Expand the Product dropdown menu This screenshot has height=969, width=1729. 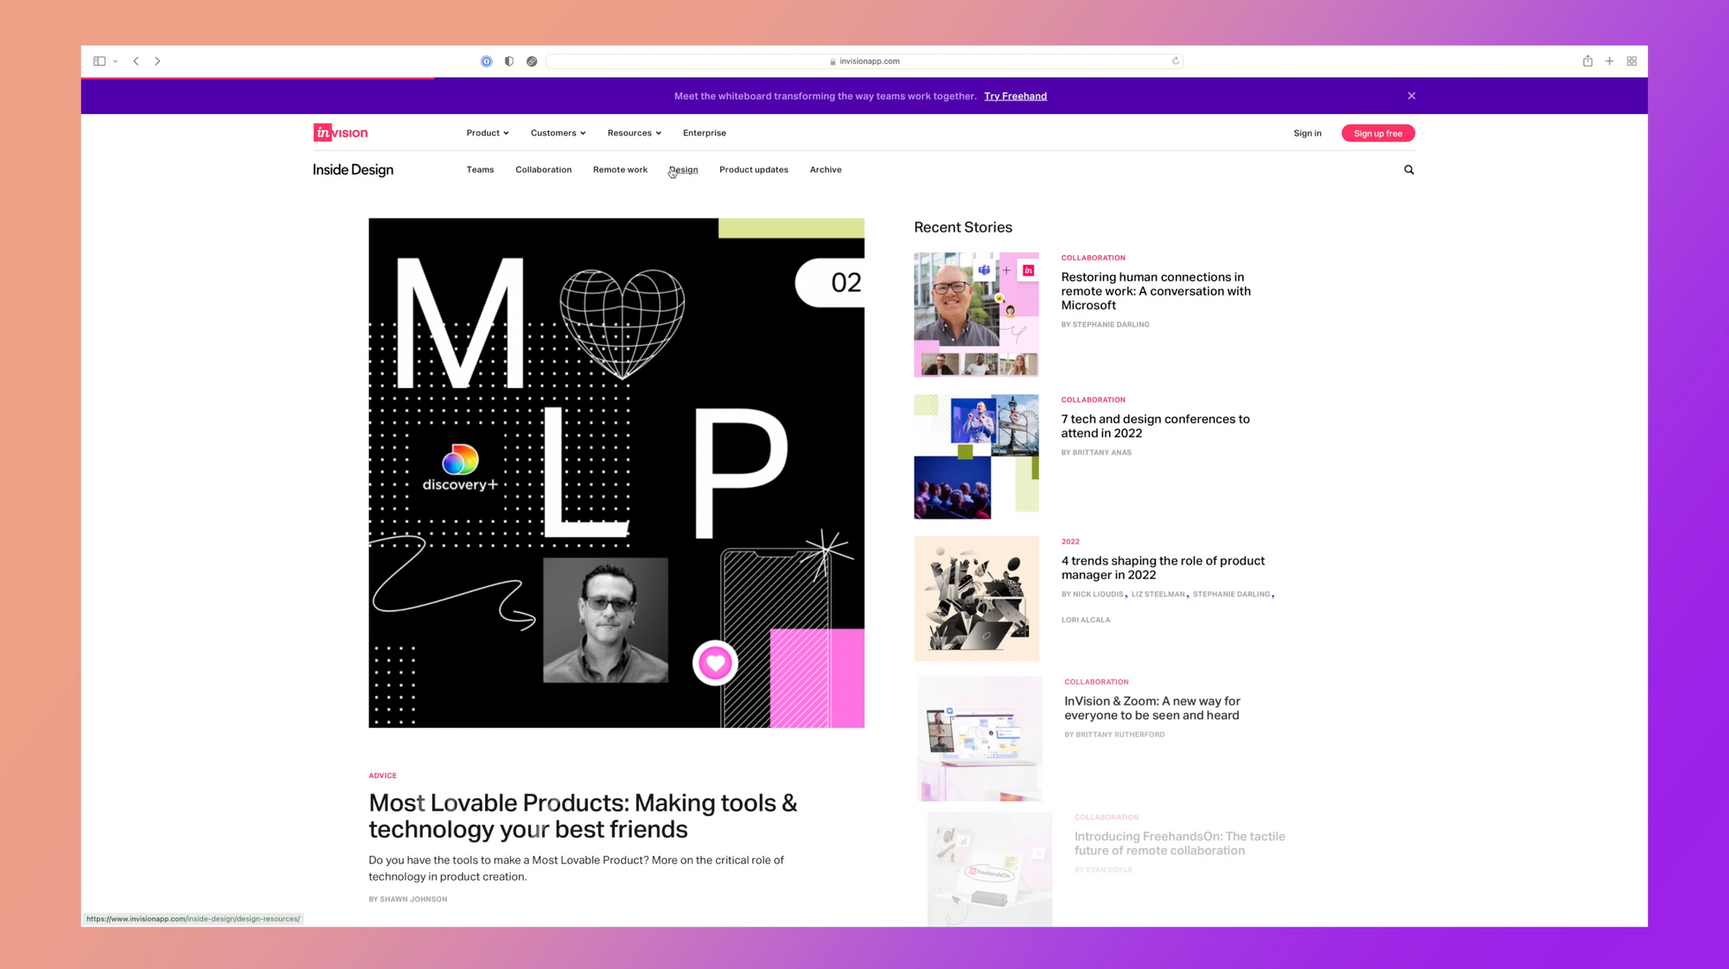[x=487, y=131]
